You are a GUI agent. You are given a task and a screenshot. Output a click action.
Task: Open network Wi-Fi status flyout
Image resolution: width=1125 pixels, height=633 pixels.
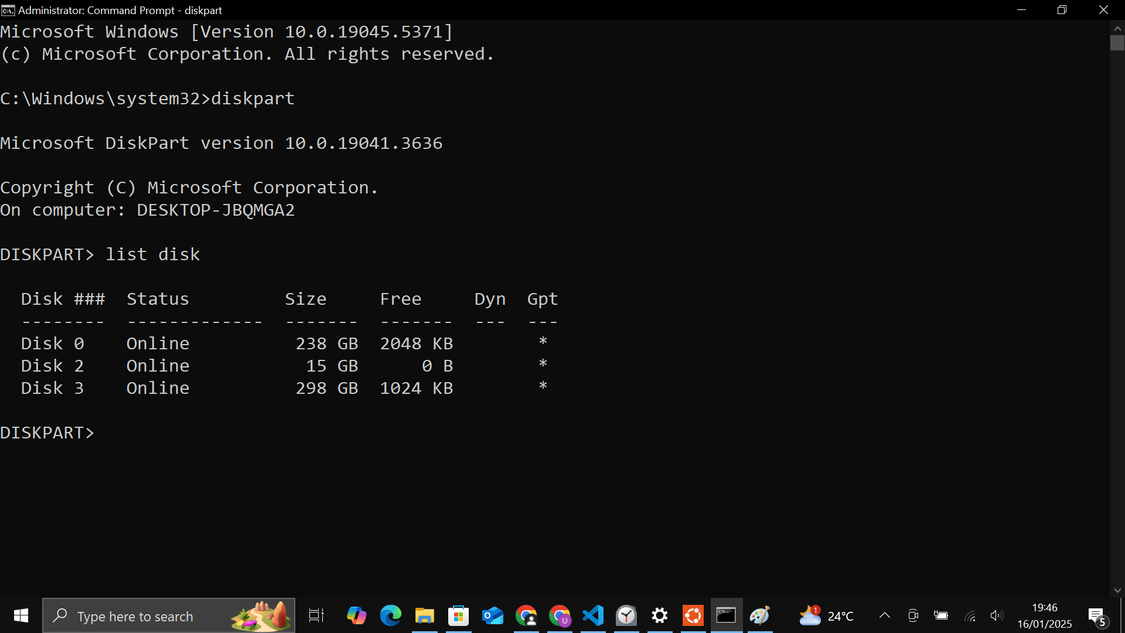pyautogui.click(x=970, y=615)
